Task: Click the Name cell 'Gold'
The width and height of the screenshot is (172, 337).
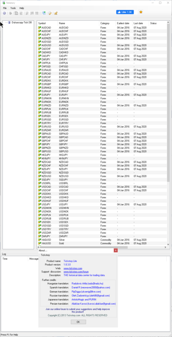Action: click(x=61, y=243)
